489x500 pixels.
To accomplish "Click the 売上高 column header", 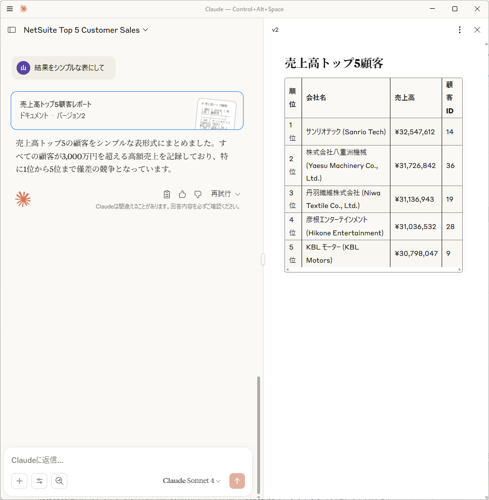I will pos(416,98).
